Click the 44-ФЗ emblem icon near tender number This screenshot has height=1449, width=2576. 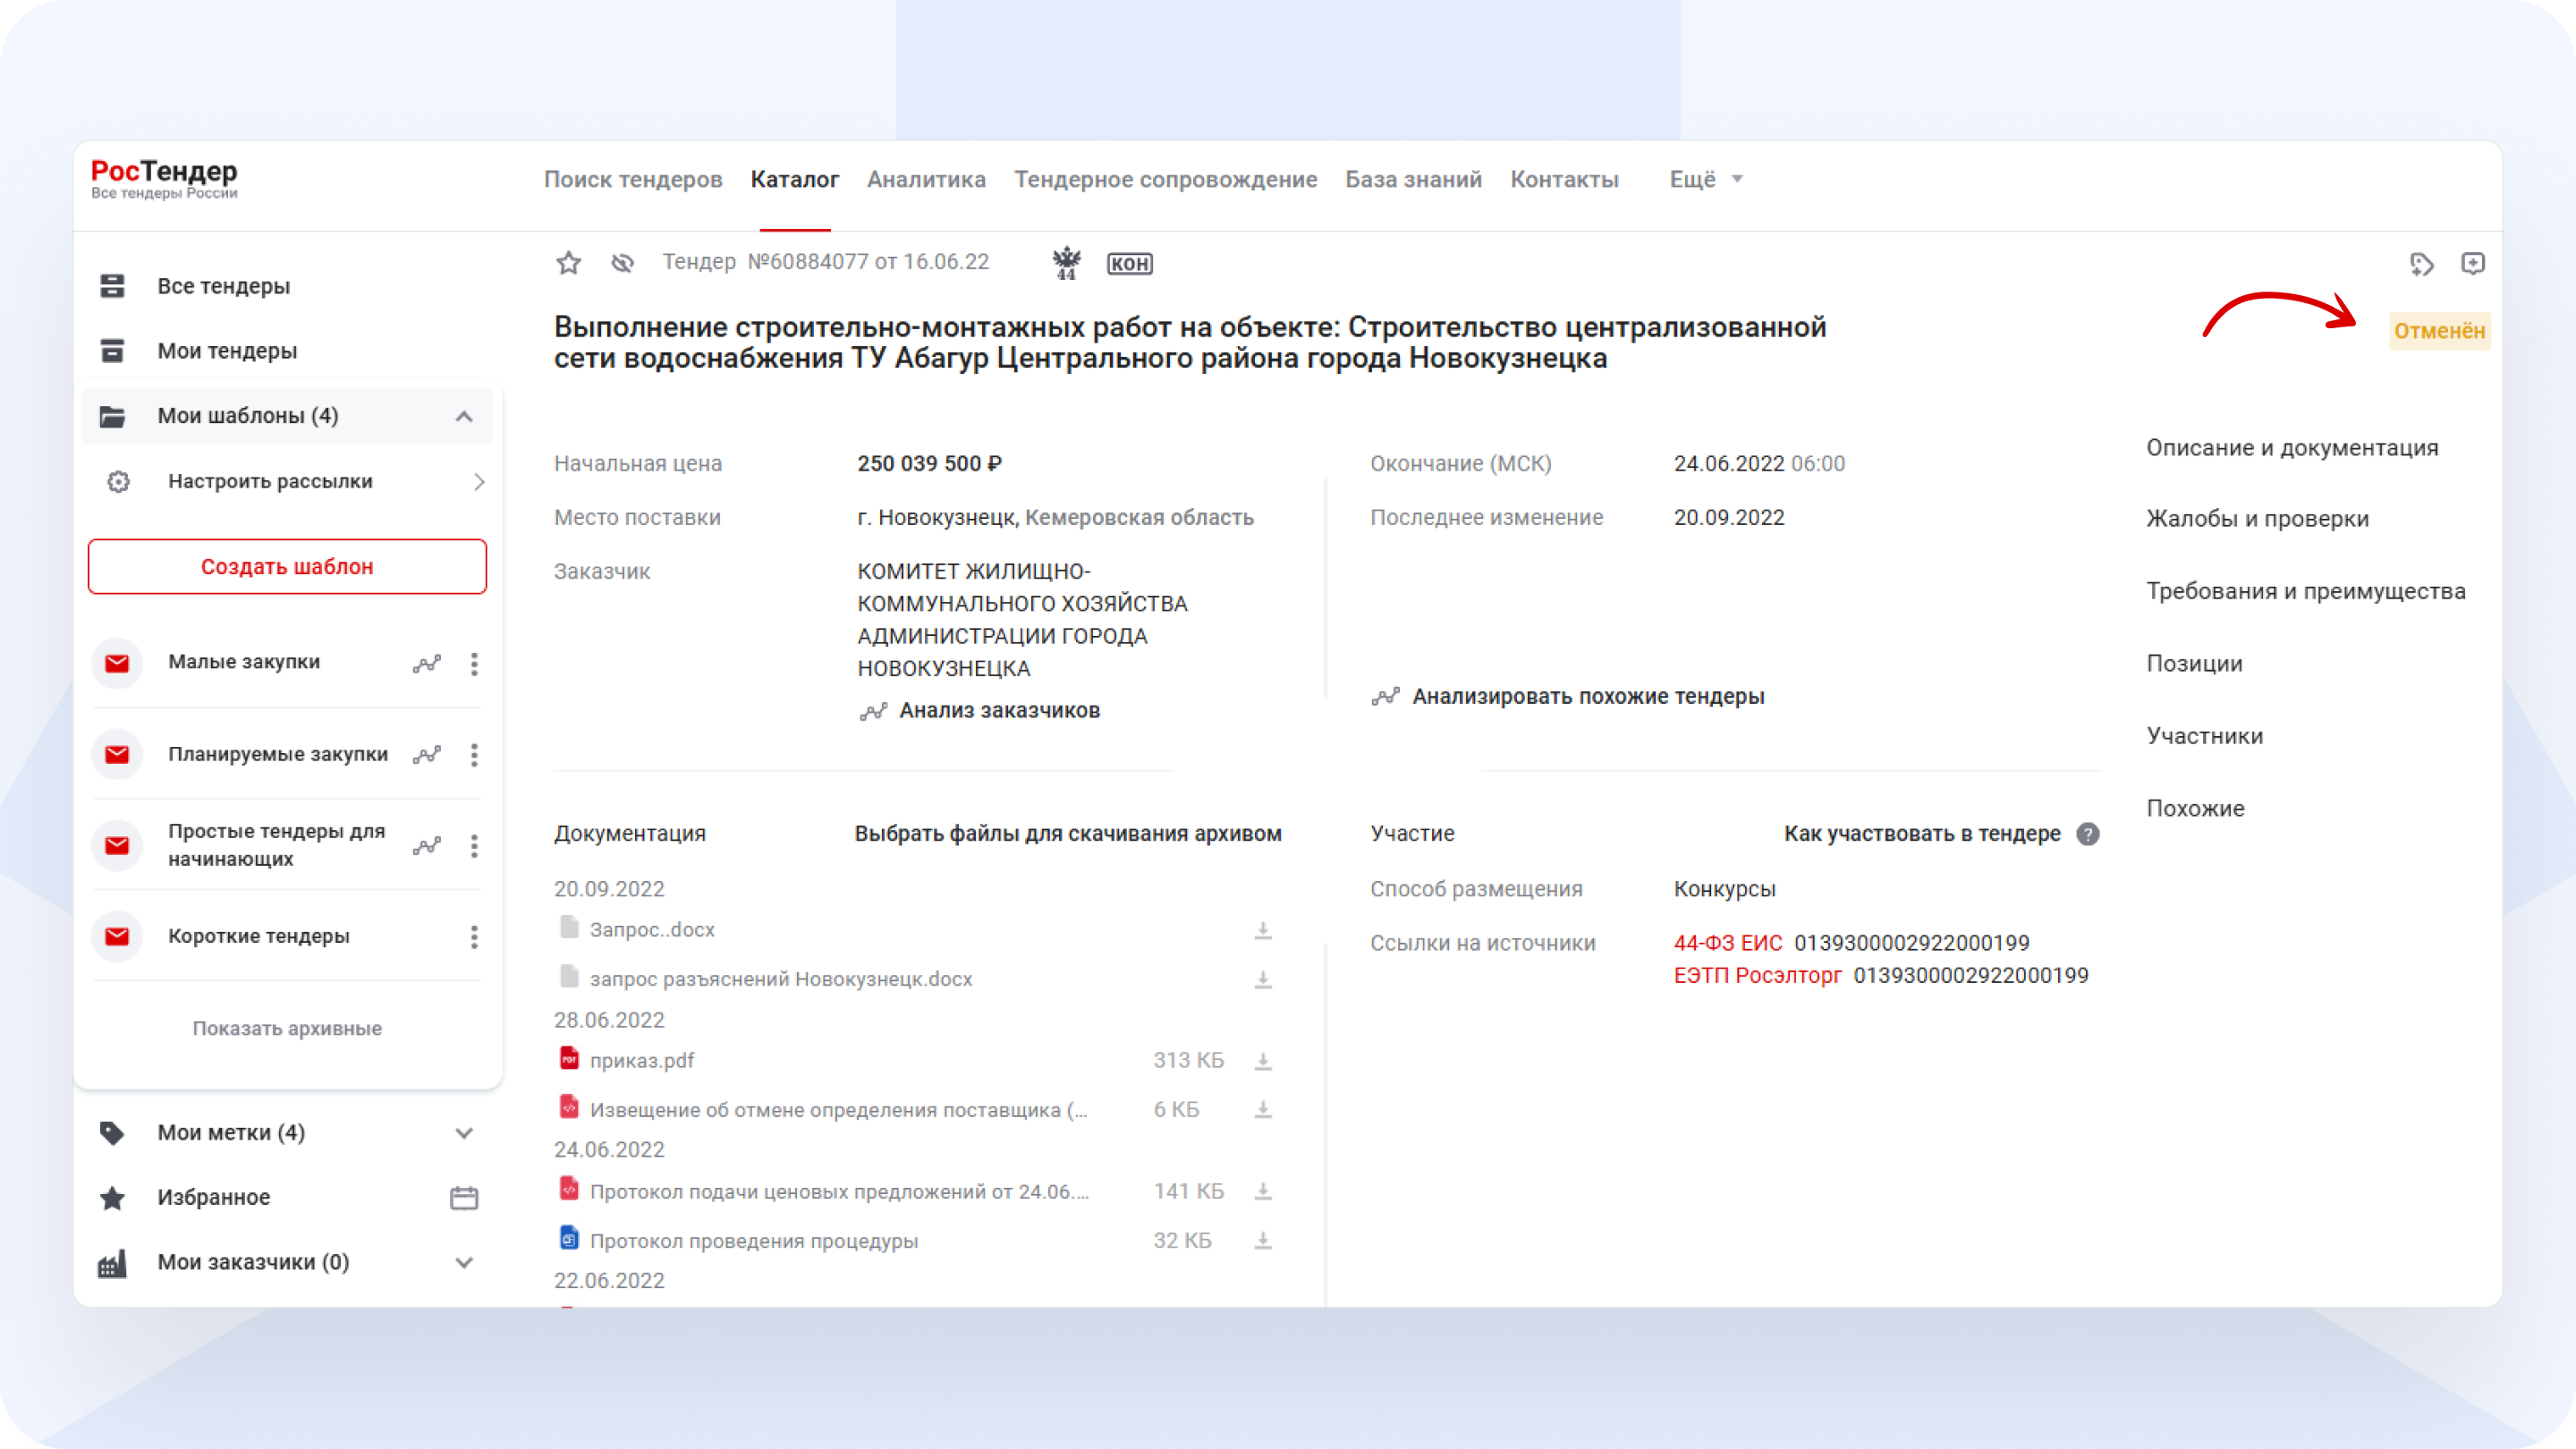tap(1066, 263)
